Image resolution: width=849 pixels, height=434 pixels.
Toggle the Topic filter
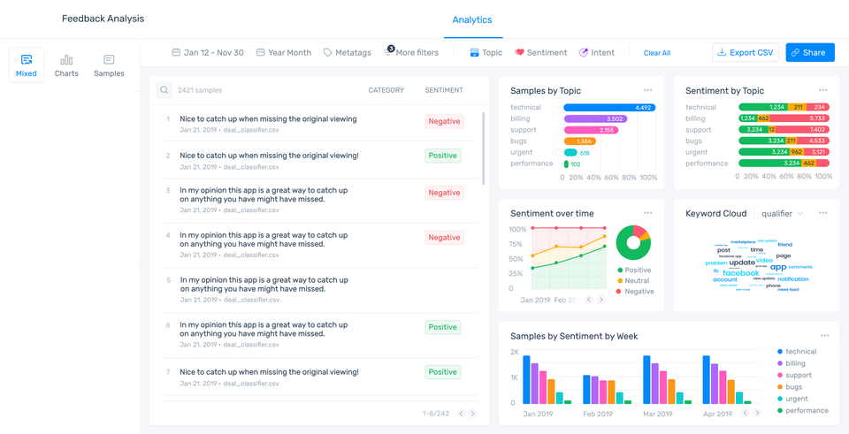(486, 53)
